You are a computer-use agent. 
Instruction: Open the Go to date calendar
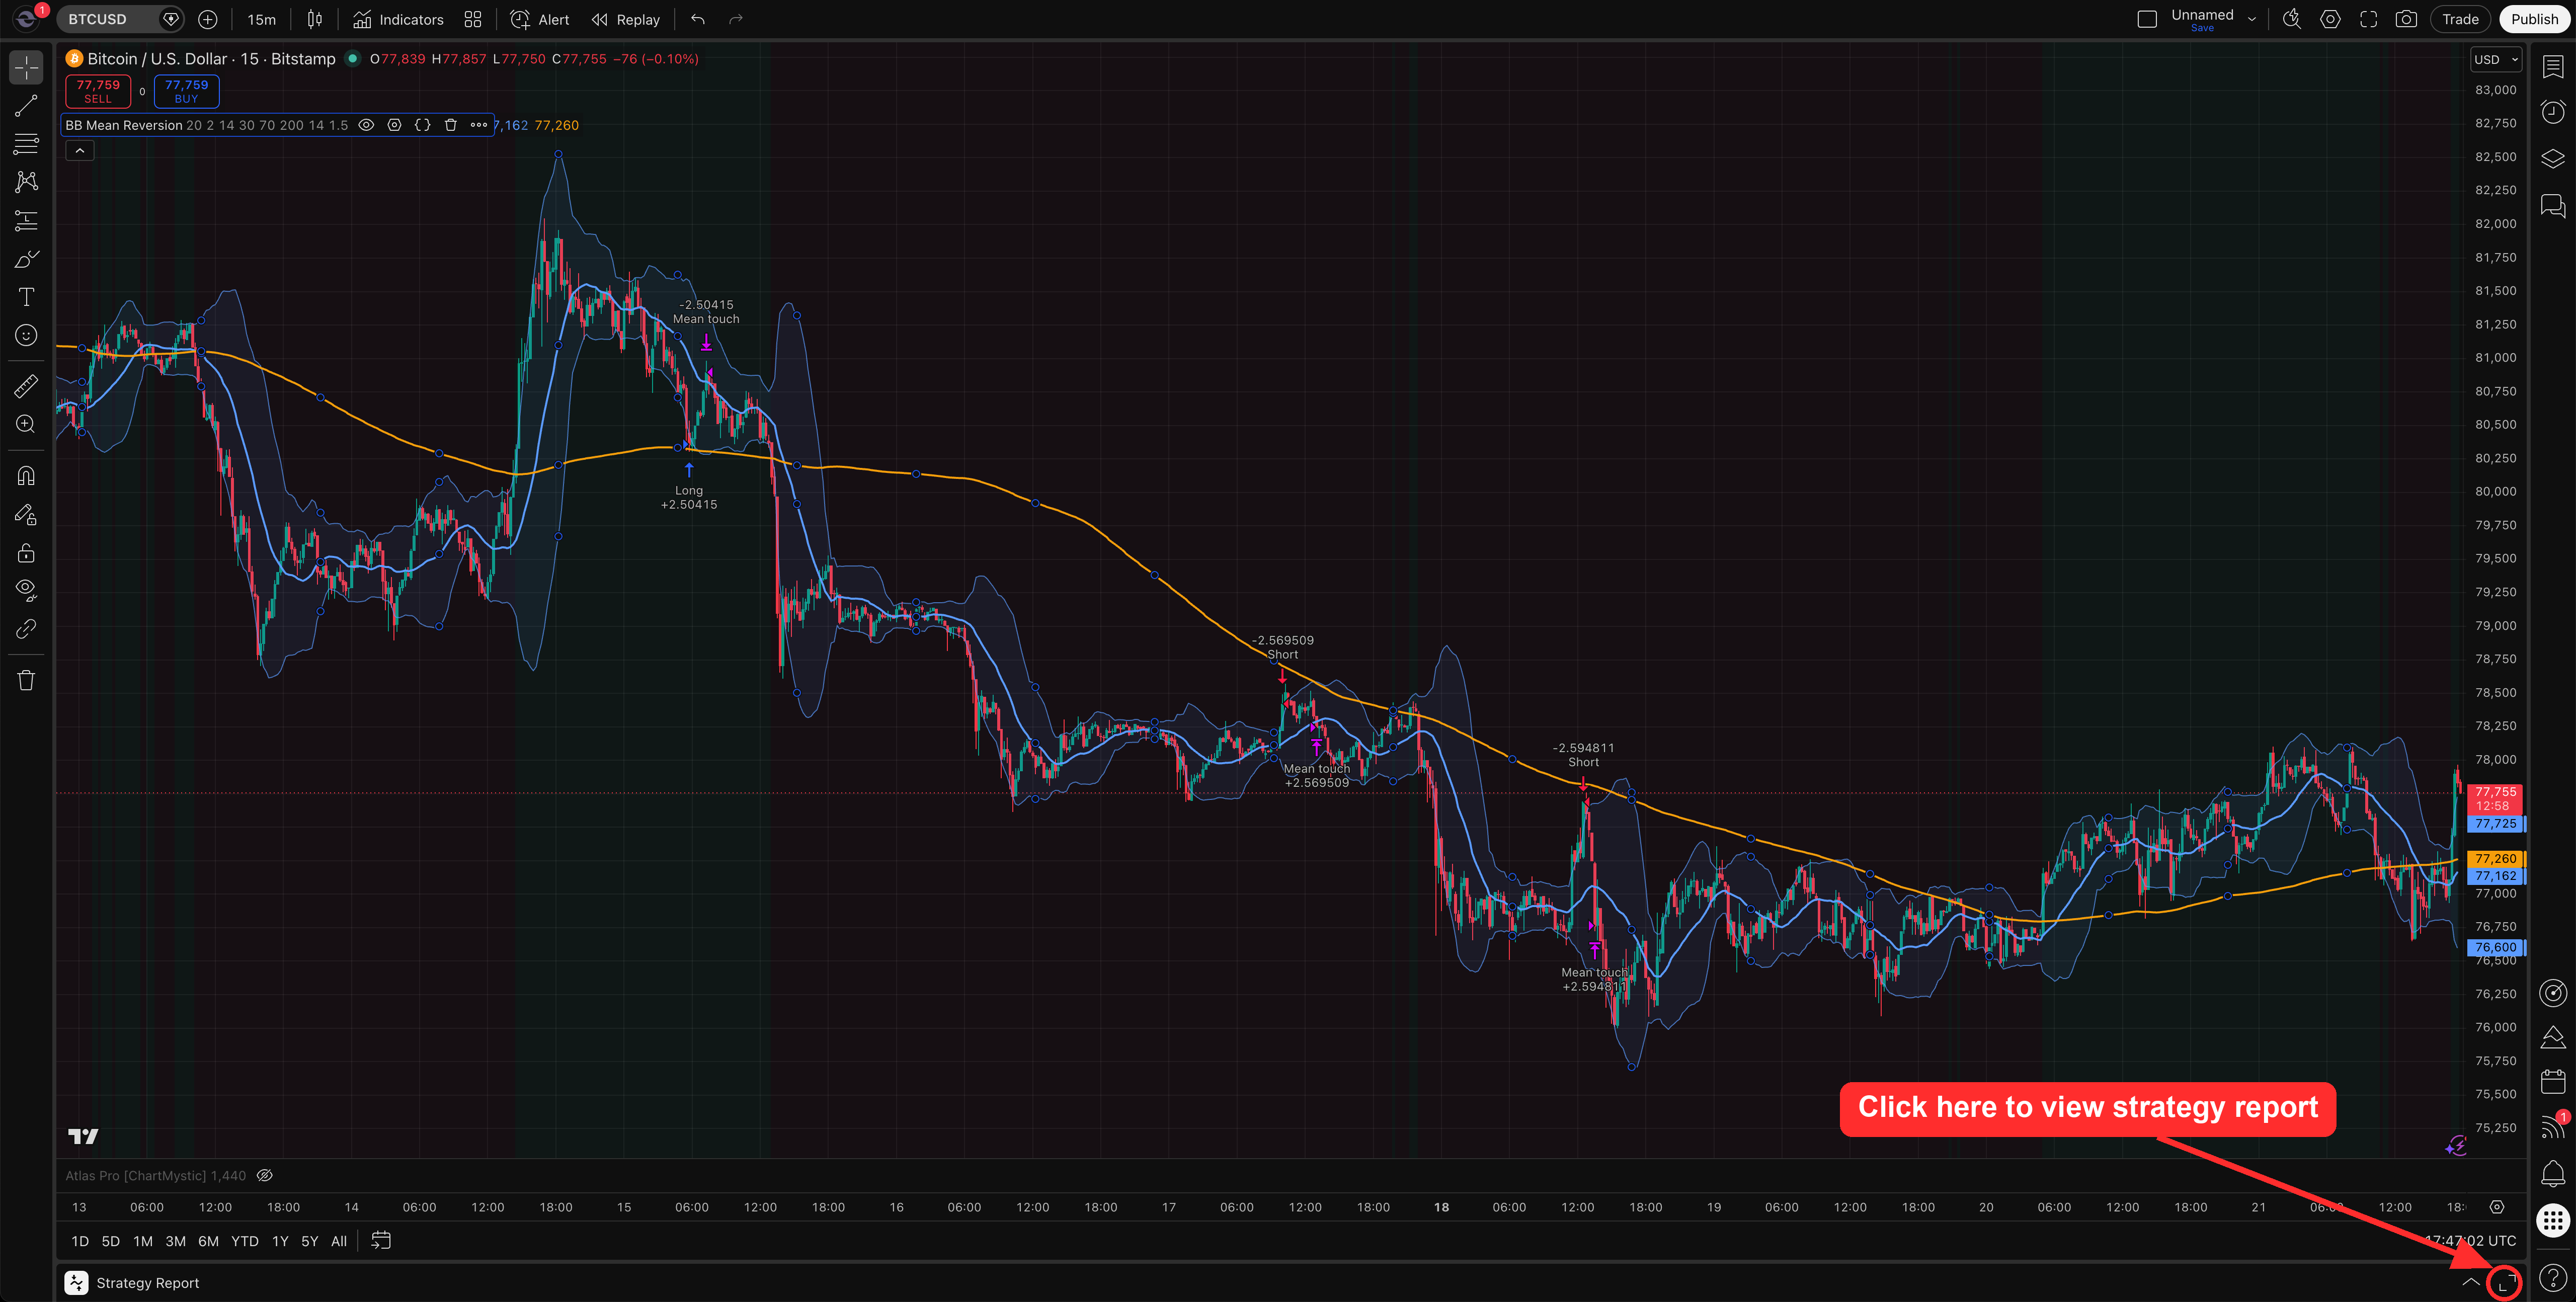pyautogui.click(x=381, y=1241)
